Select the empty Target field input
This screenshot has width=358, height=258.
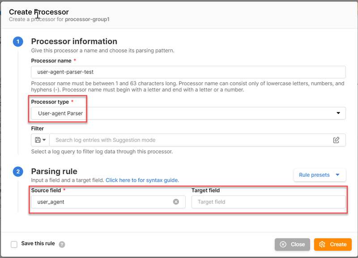coord(268,202)
